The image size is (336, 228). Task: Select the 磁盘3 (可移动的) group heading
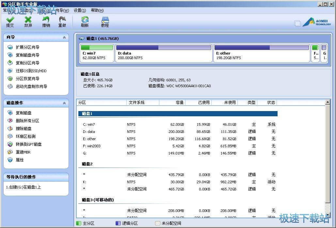click(x=98, y=200)
